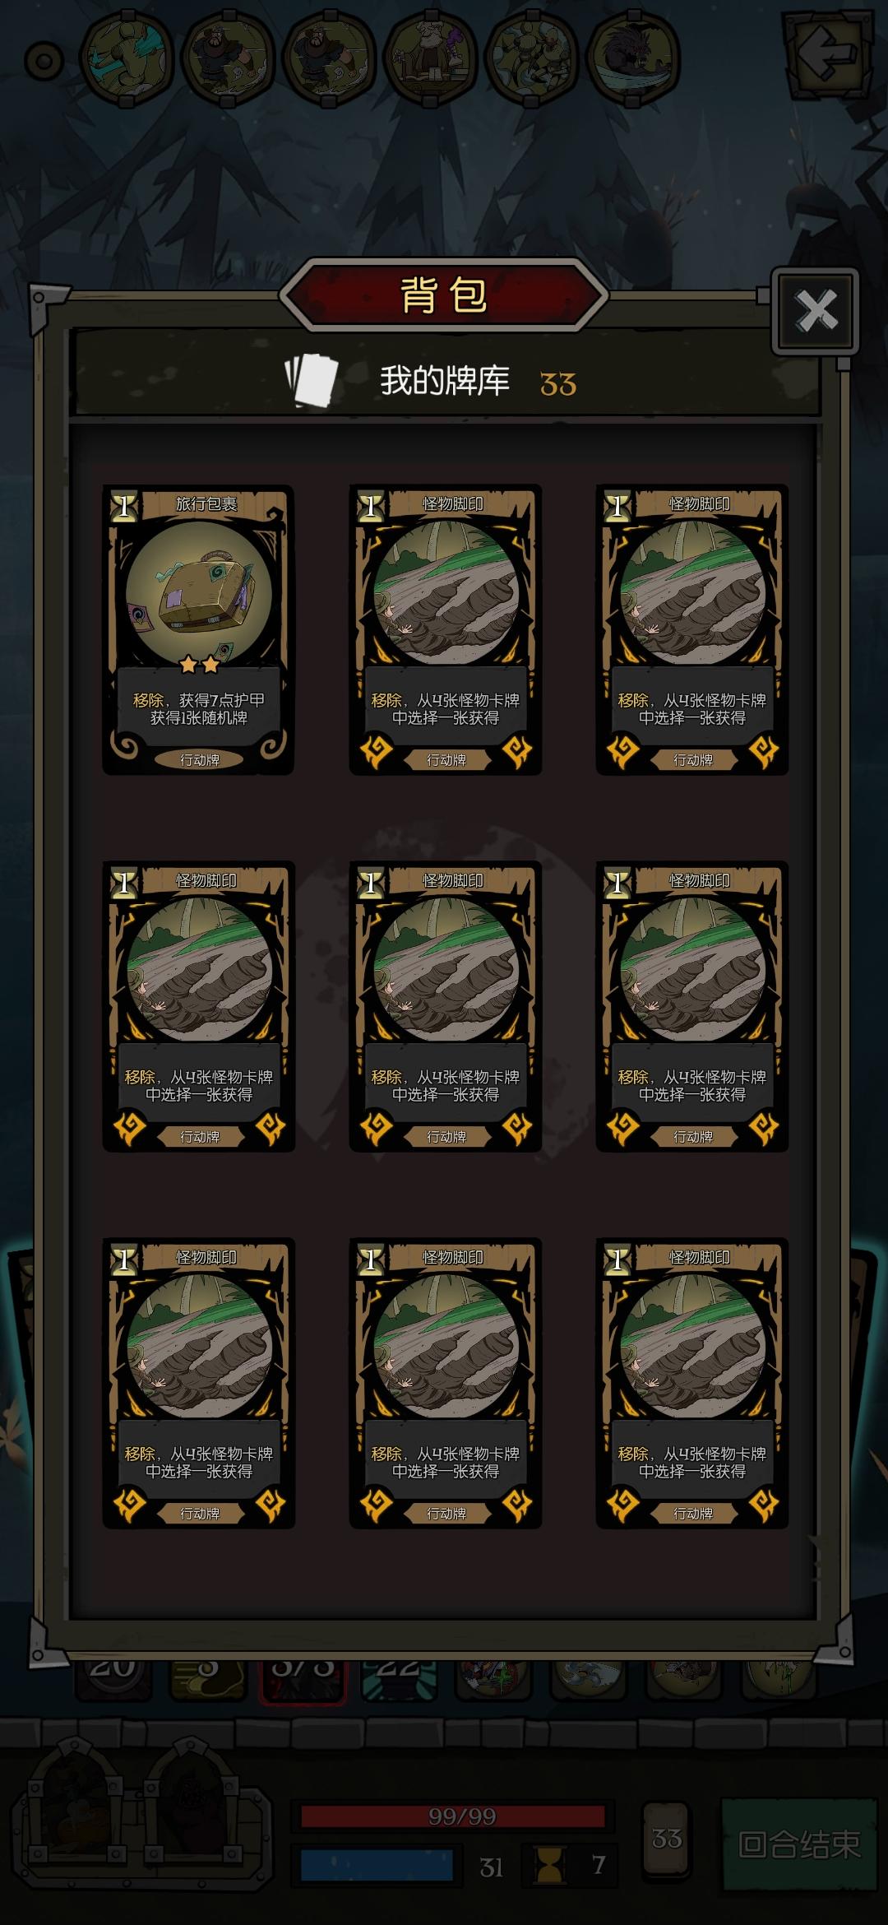Click the wolf monster portrait at top

tap(633, 58)
